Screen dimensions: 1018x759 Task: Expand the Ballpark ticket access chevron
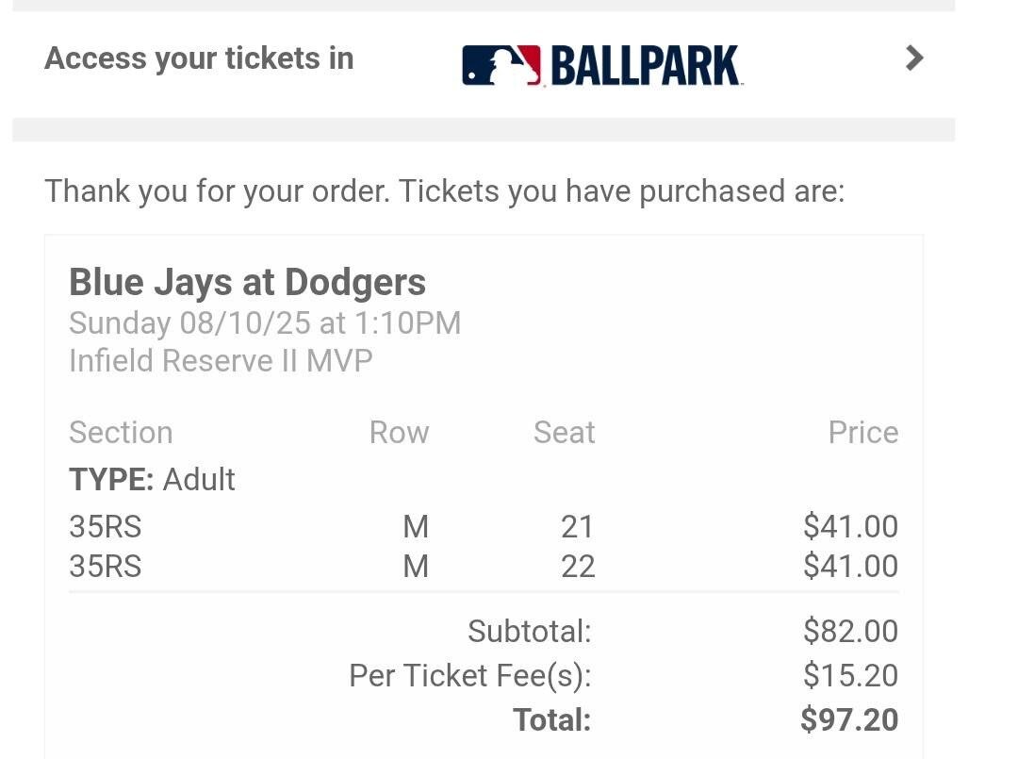coord(913,58)
